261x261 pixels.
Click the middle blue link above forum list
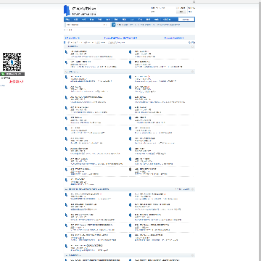(120, 38)
